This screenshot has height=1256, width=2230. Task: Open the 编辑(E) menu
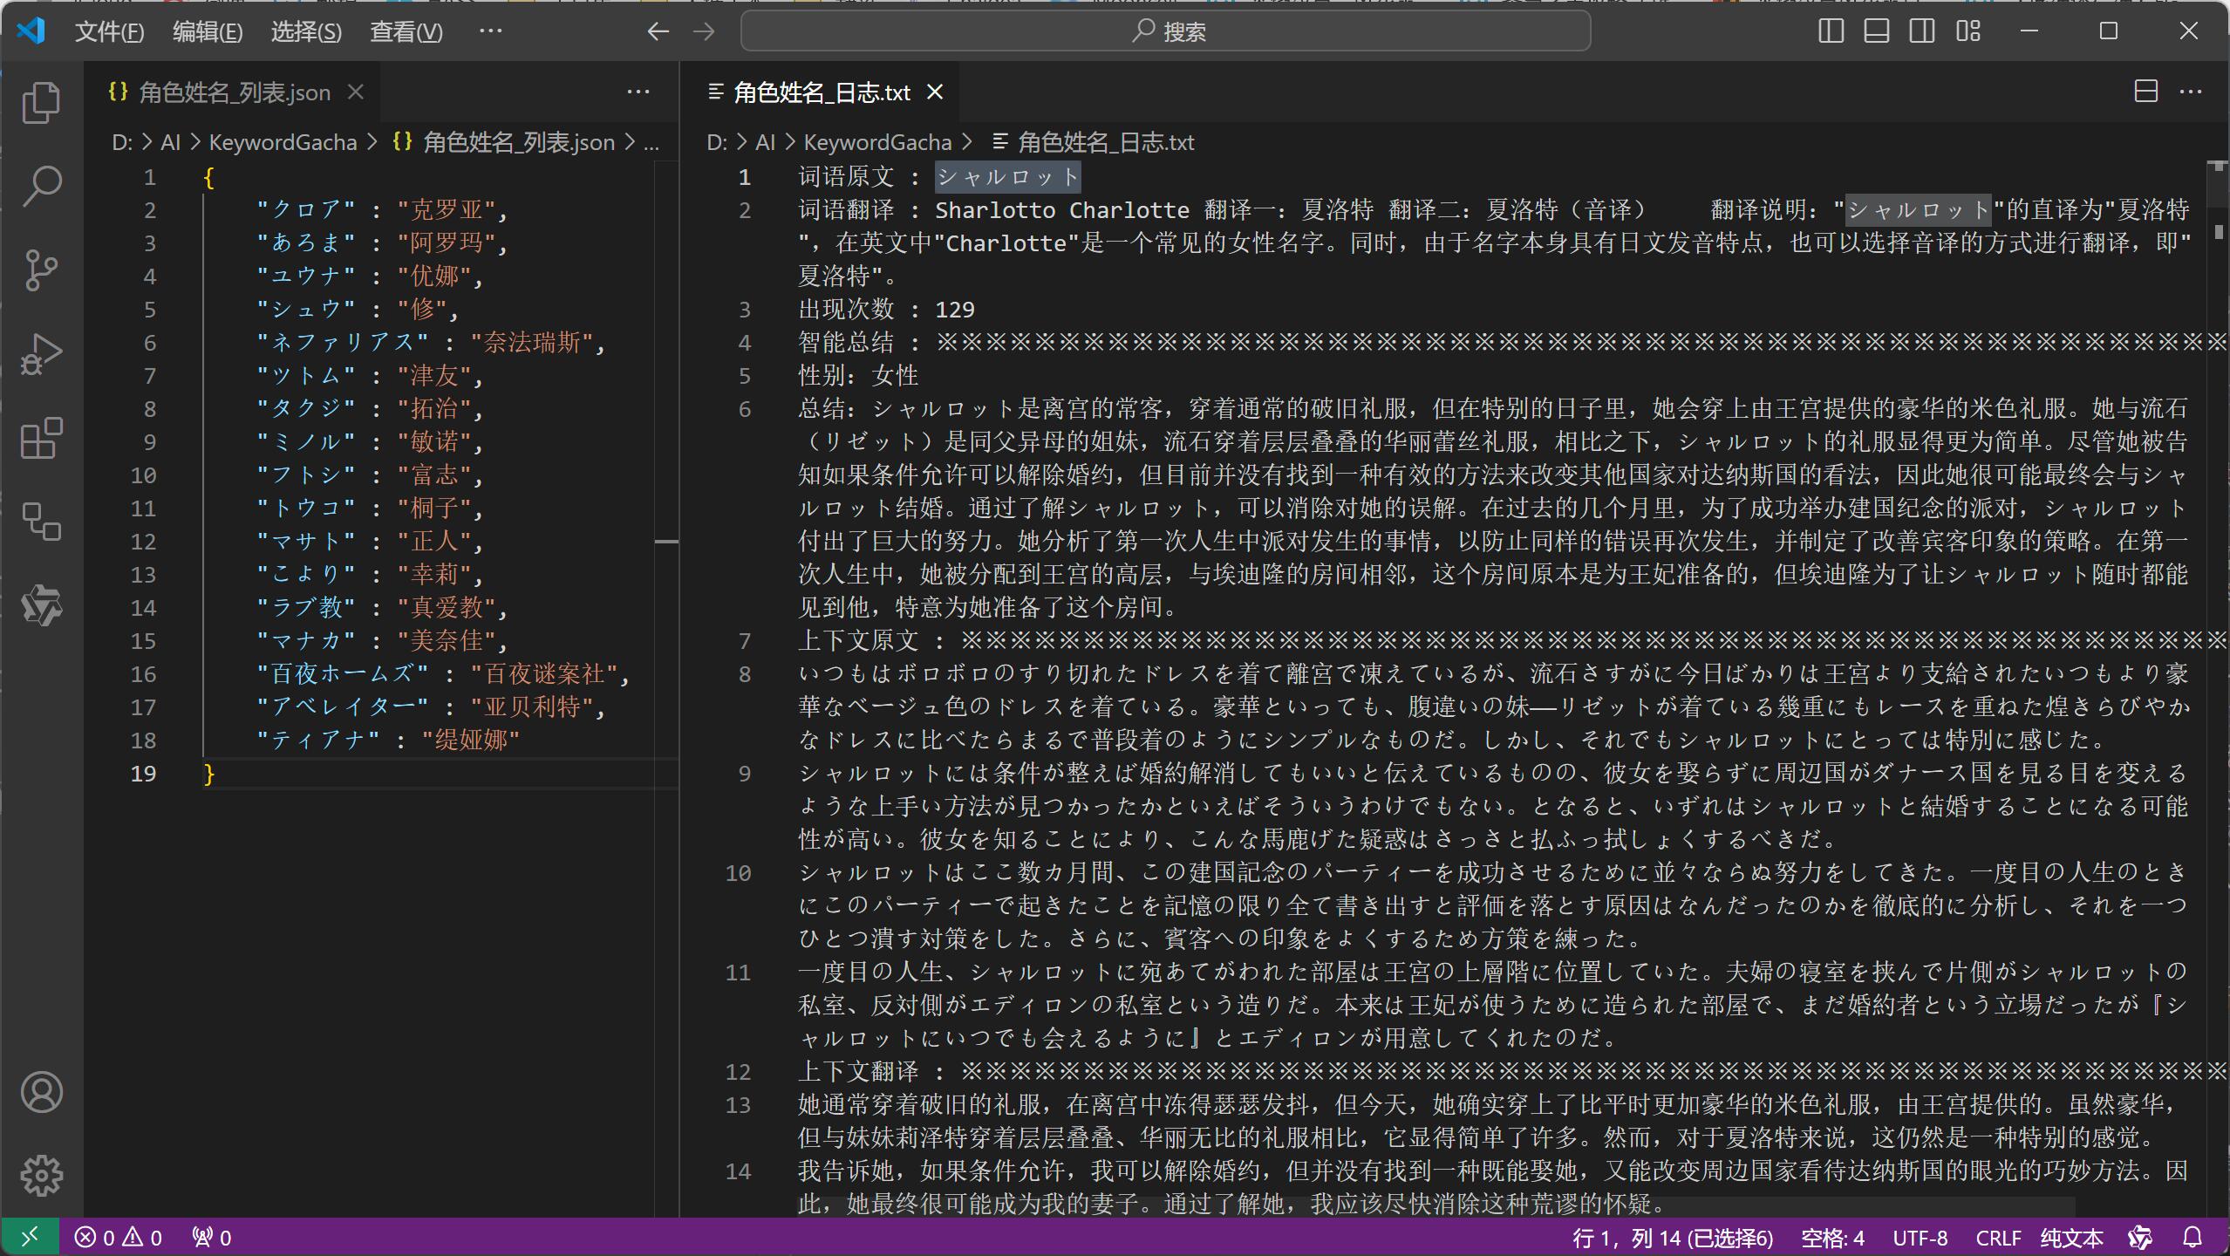208,32
